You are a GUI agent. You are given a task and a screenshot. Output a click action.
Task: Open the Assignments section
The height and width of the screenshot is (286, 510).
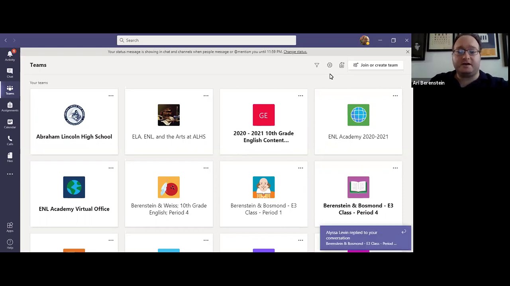[10, 107]
